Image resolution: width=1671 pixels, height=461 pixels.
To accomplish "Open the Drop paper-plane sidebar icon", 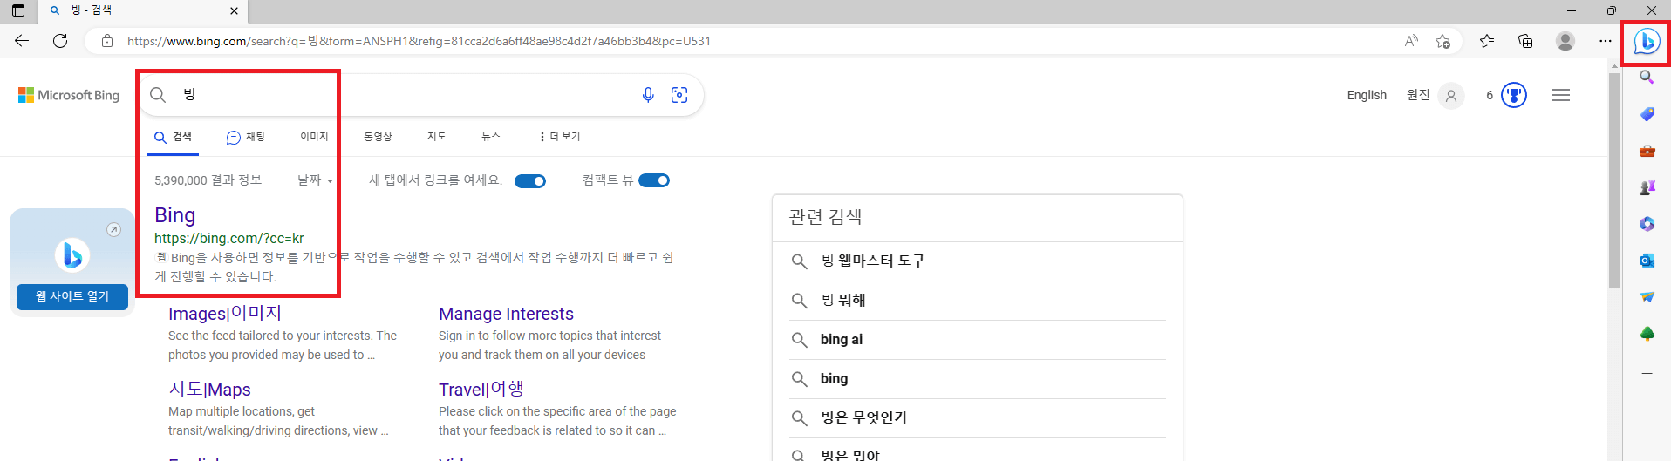I will pos(1647,297).
